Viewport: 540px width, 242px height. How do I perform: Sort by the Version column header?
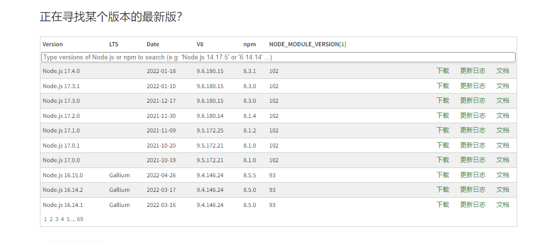[53, 44]
